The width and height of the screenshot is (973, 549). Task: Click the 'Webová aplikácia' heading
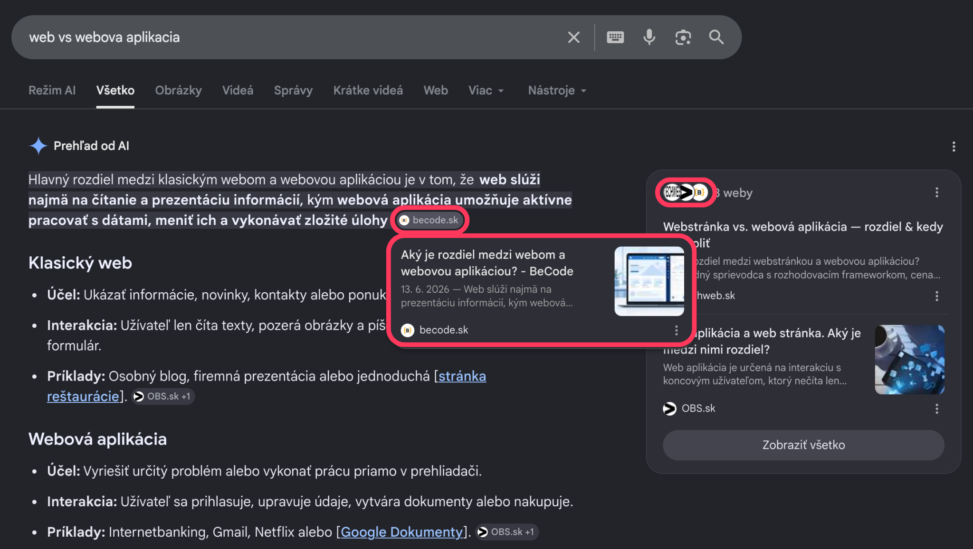[97, 439]
